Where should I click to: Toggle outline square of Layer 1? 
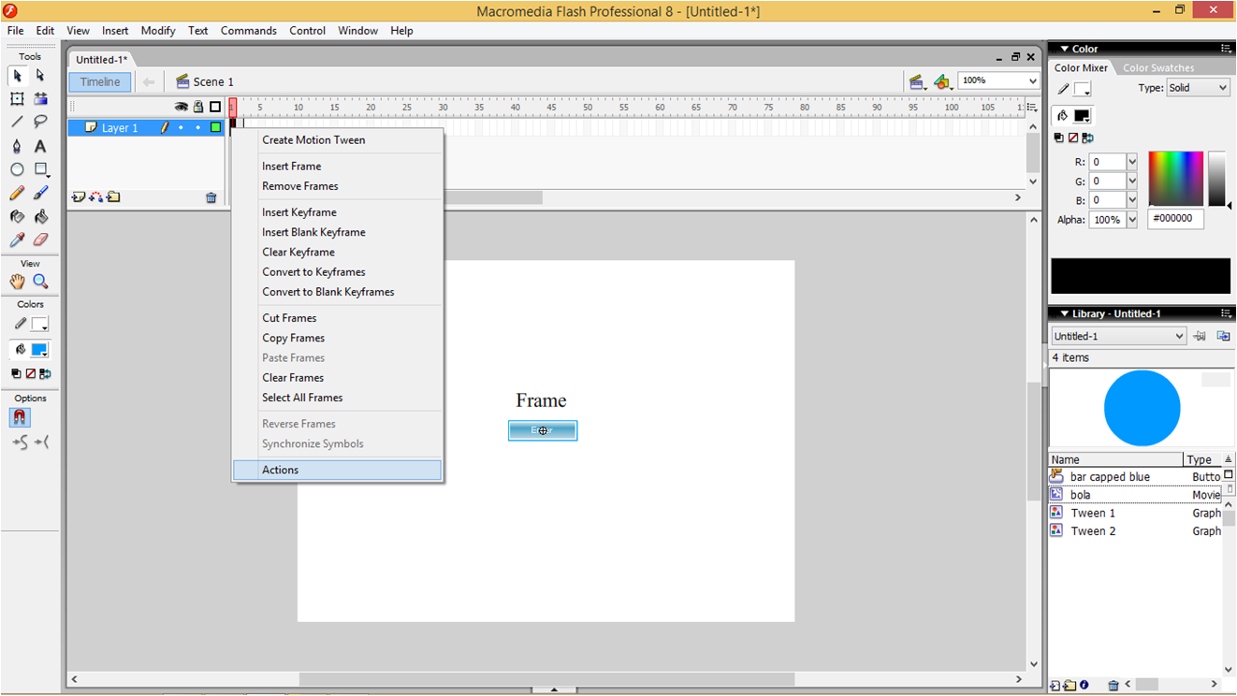coord(215,127)
